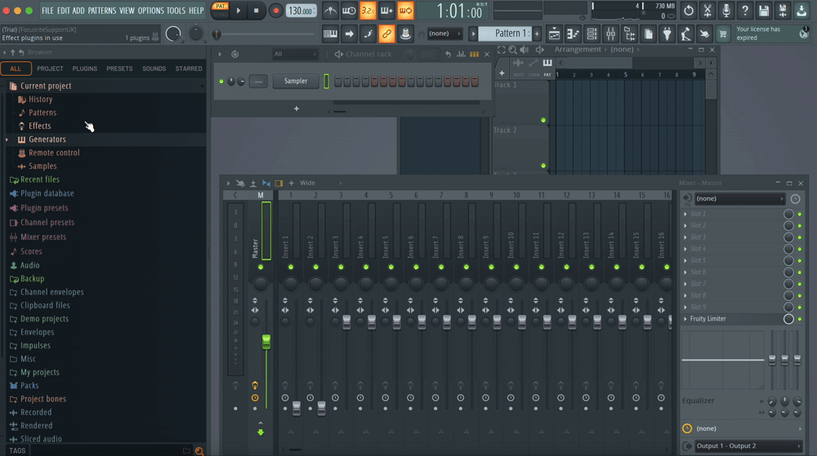This screenshot has width=817, height=456.
Task: Toggle multilink to controllers knob icon
Action: click(405, 33)
